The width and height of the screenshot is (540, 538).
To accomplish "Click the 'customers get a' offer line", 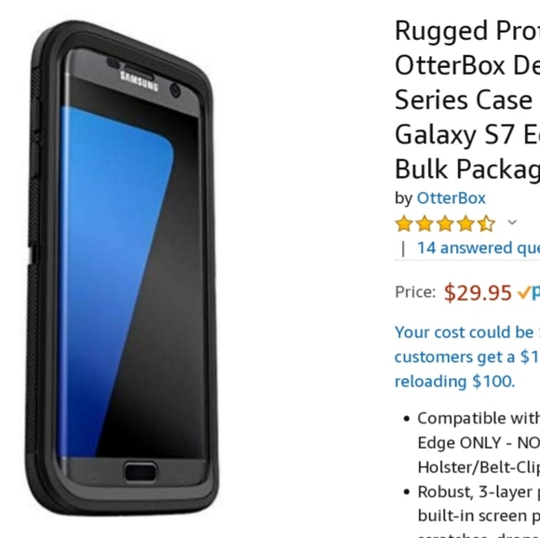I will 467,356.
